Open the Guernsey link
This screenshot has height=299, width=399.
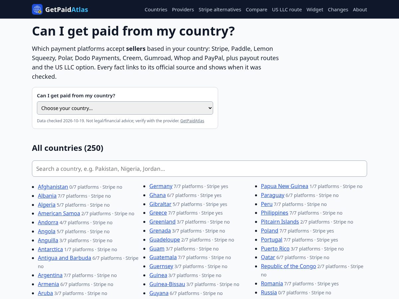[161, 266]
